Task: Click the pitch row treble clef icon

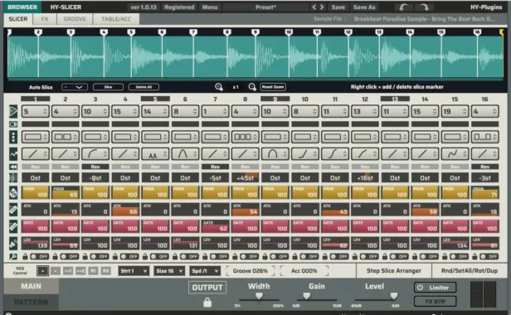Action: 13,178
